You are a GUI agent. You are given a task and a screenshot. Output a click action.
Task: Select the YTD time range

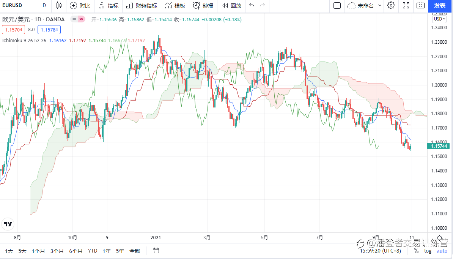pos(93,251)
